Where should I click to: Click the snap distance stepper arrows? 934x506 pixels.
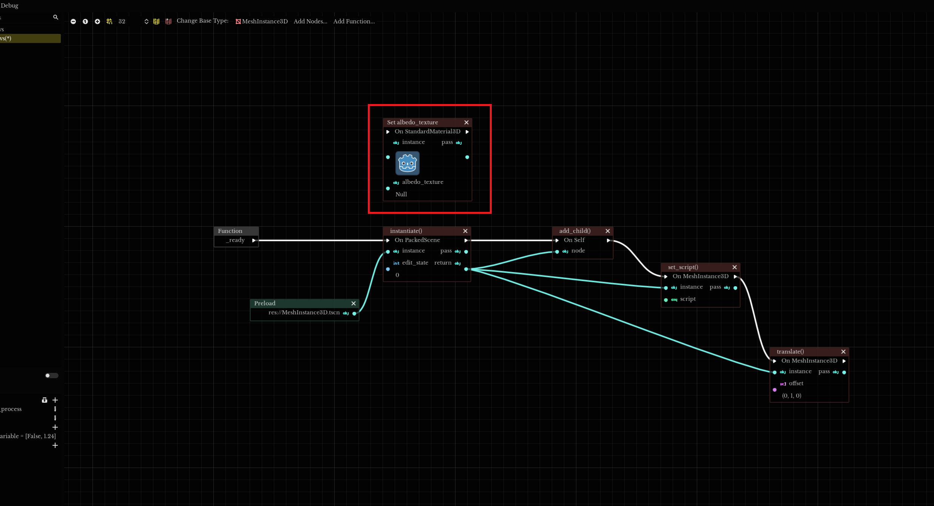coord(147,21)
